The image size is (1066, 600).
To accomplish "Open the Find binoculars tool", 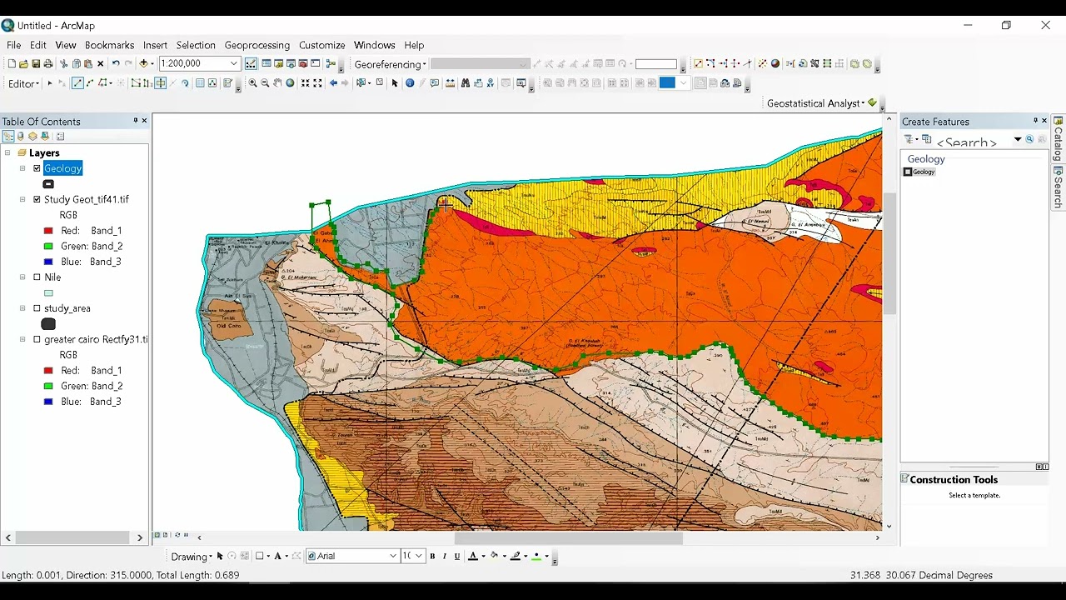I will (466, 83).
